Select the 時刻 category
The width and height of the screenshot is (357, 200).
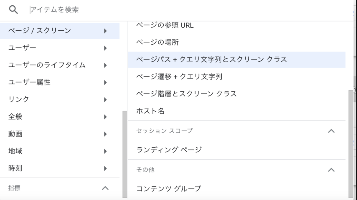(x=59, y=168)
